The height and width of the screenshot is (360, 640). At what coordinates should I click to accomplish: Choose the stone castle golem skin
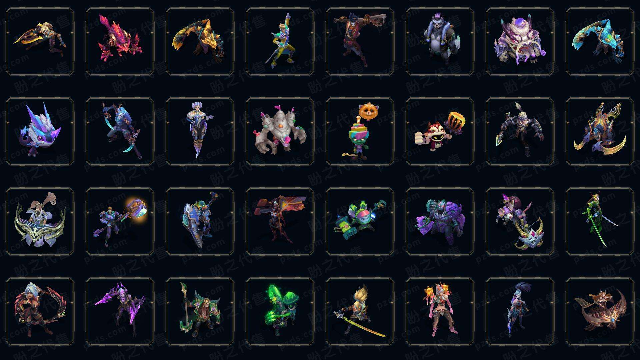280,131
